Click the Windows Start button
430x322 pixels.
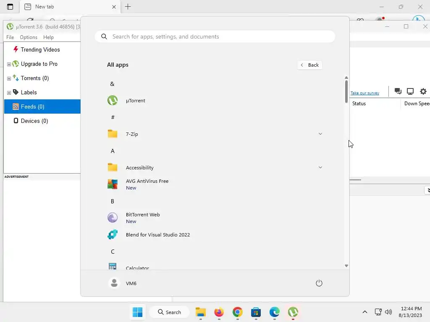(137, 312)
